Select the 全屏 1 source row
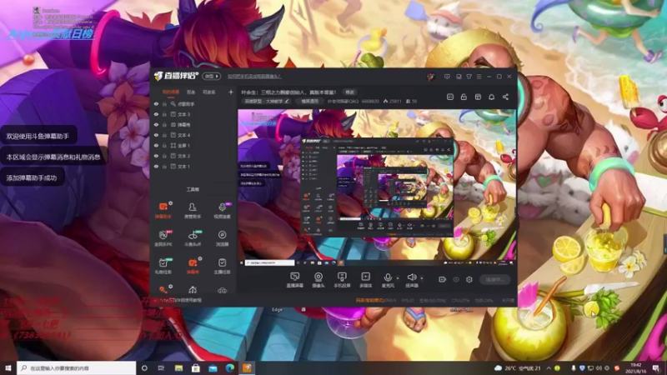This screenshot has width=667, height=375. pos(193,145)
